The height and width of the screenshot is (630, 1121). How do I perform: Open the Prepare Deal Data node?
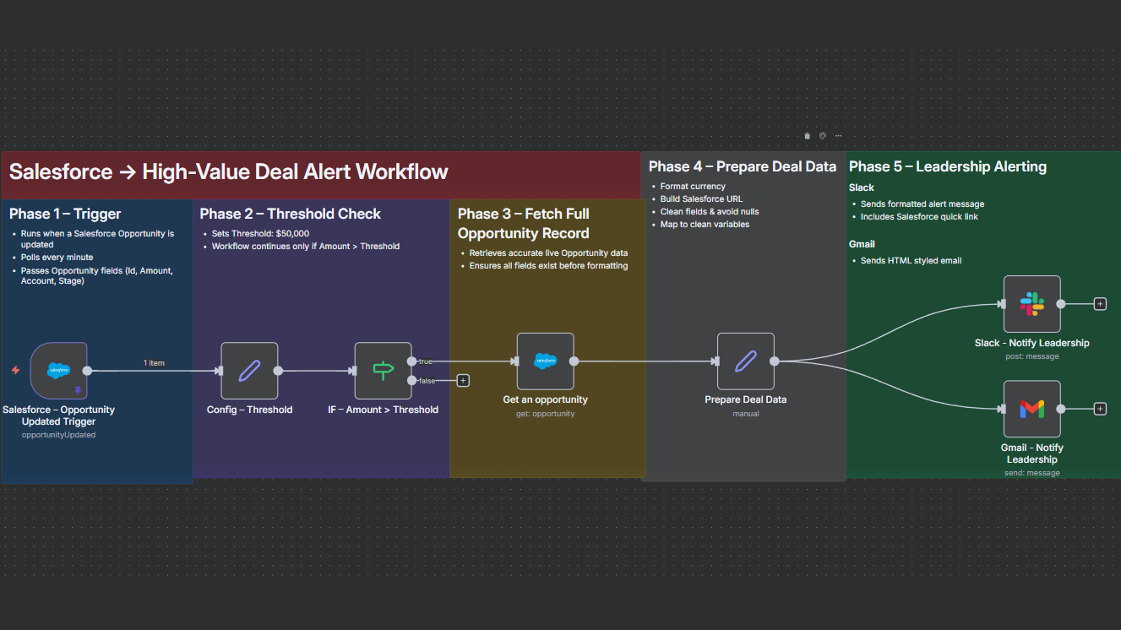point(745,361)
